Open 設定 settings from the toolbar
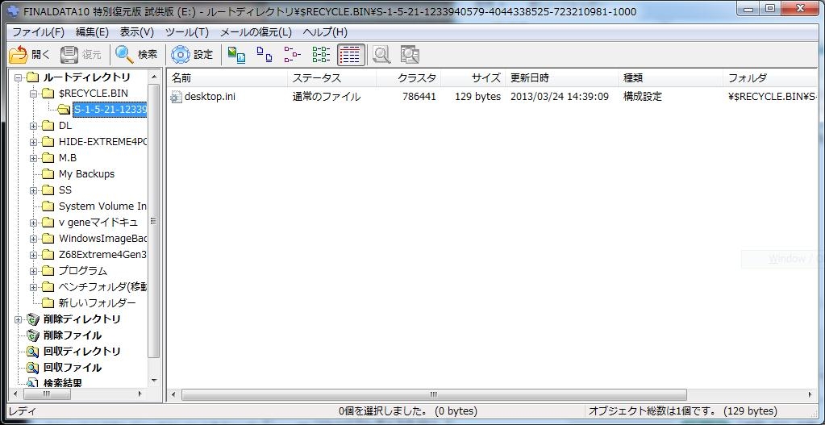The image size is (825, 425). click(x=193, y=54)
